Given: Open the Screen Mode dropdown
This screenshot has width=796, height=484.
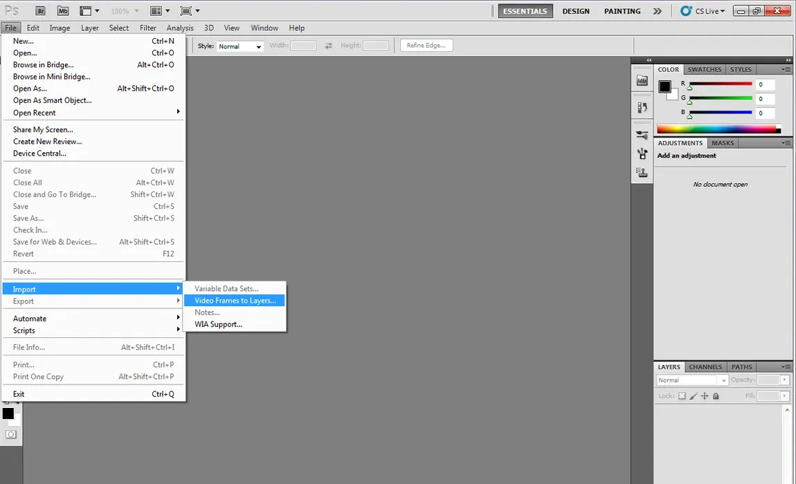Looking at the screenshot, I should pyautogui.click(x=190, y=10).
